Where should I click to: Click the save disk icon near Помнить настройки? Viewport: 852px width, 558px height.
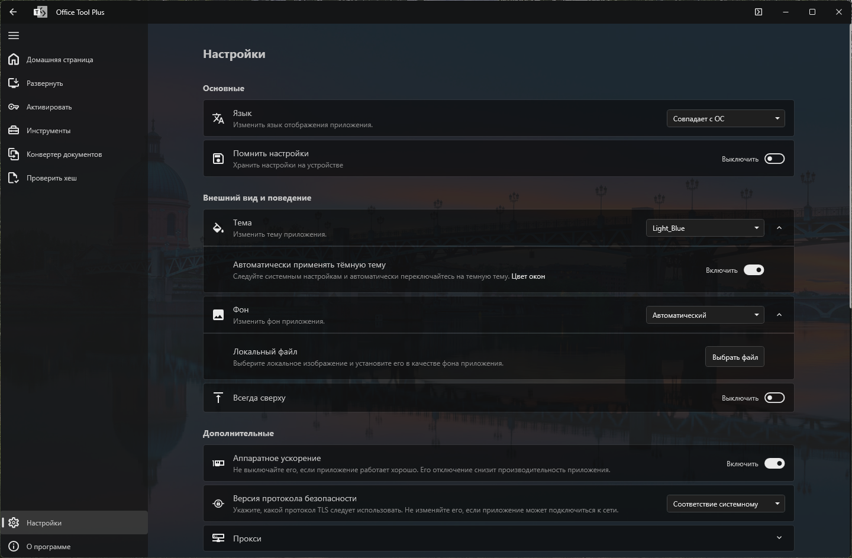pos(218,159)
